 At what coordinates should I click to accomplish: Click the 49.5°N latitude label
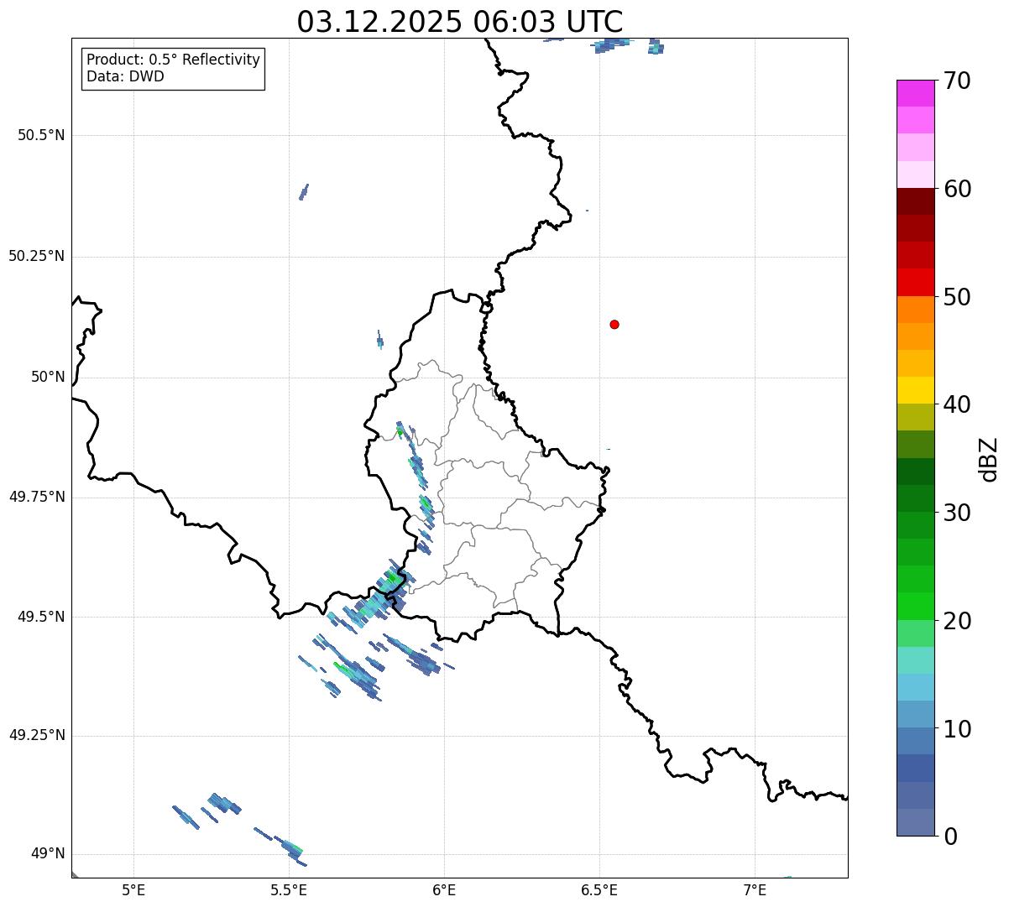pos(40,617)
